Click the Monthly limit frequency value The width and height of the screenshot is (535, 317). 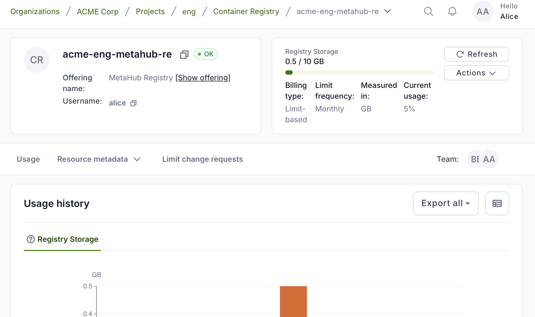point(330,109)
